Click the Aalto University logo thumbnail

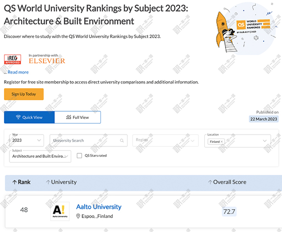(60, 211)
